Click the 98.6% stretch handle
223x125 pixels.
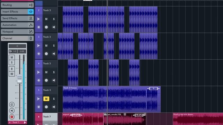pos(139,115)
